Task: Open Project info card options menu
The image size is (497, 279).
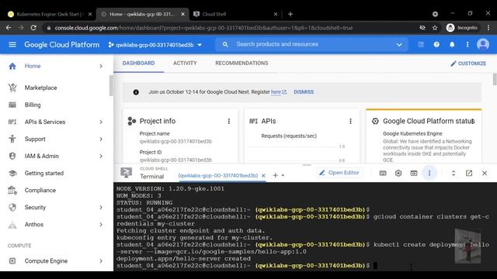Action: click(229, 121)
